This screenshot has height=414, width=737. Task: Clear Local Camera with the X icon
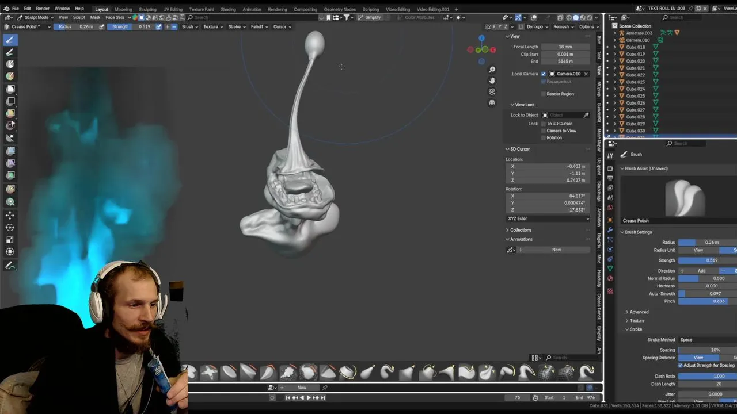(x=586, y=74)
